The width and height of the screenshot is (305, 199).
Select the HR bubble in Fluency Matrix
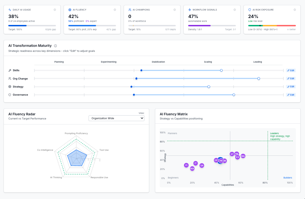pyautogui.click(x=225, y=161)
